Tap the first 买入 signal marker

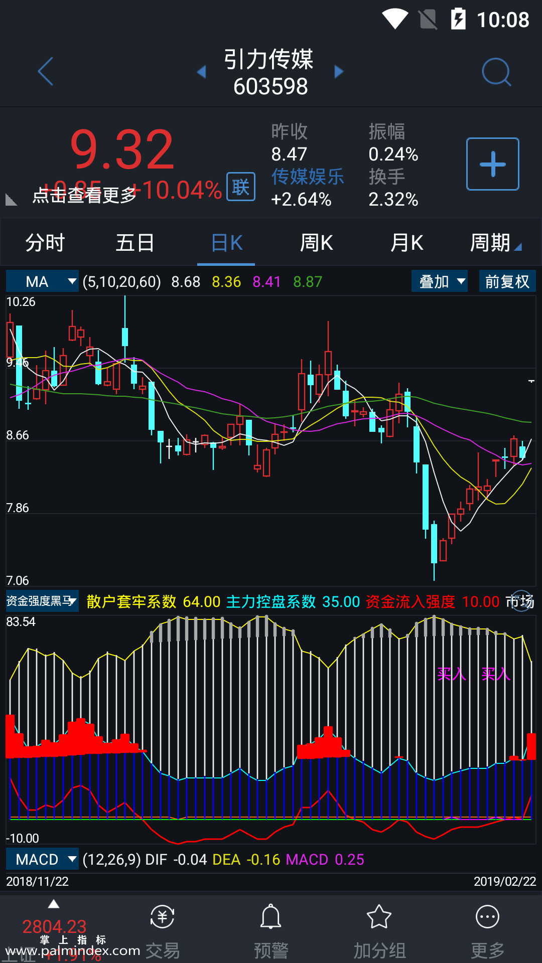[452, 674]
